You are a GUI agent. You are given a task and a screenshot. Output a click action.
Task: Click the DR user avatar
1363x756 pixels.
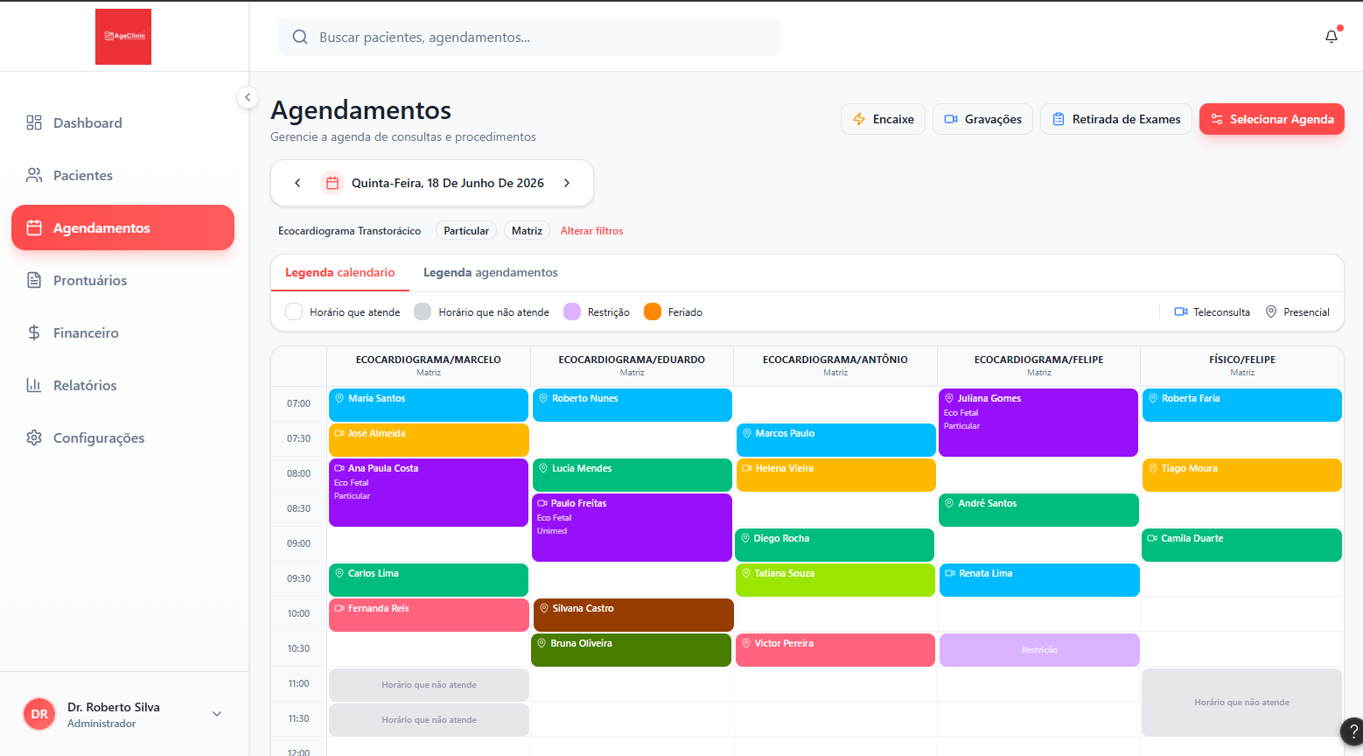(39, 714)
